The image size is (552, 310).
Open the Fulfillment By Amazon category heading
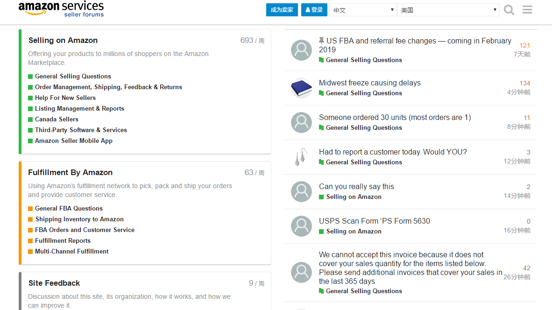click(70, 173)
